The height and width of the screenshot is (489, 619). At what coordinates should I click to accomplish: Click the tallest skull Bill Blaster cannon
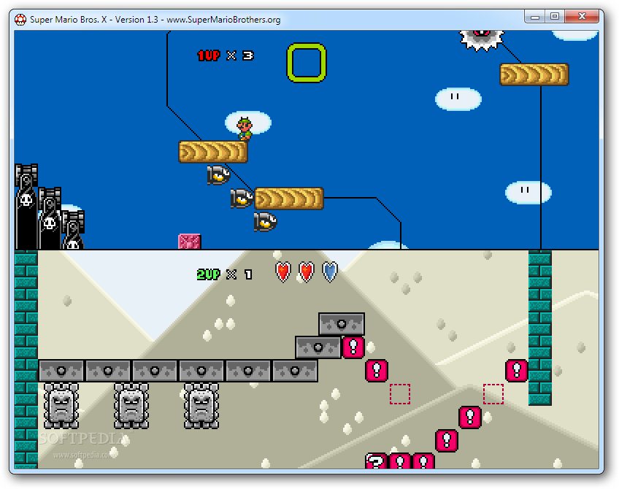click(26, 207)
